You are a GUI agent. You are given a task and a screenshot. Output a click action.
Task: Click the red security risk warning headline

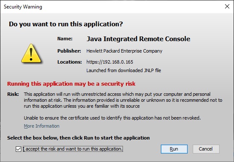[x=71, y=84]
